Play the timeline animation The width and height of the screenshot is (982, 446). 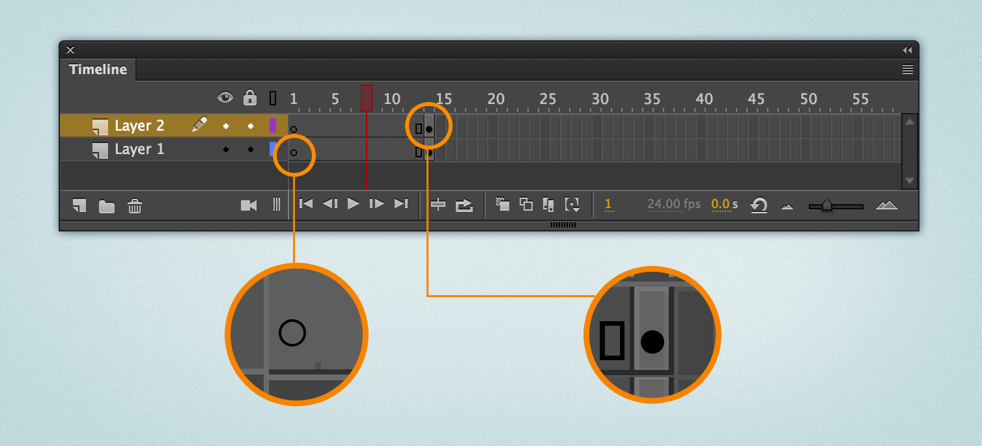353,203
